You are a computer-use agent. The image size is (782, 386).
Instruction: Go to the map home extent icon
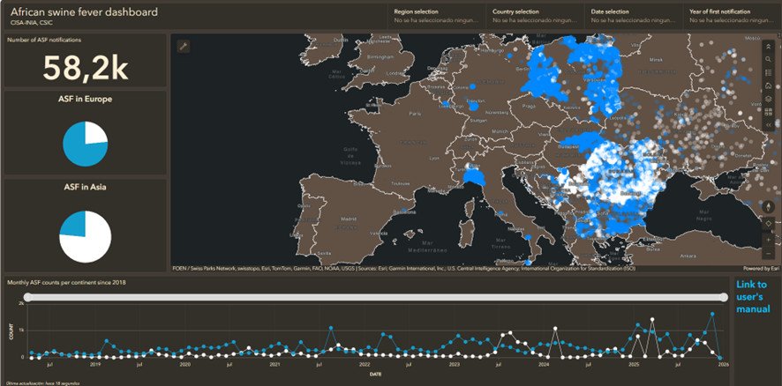[x=769, y=86]
